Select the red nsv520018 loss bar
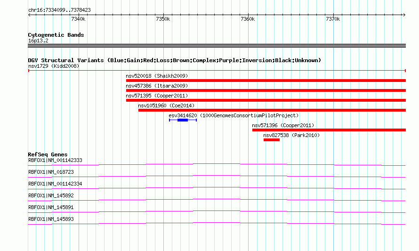This screenshot has height=251, width=419. click(266, 81)
